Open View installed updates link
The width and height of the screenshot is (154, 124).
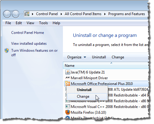29,44
